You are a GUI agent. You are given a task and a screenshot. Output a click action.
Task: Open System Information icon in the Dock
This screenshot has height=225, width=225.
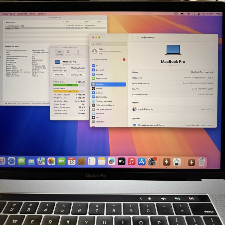tap(177, 162)
